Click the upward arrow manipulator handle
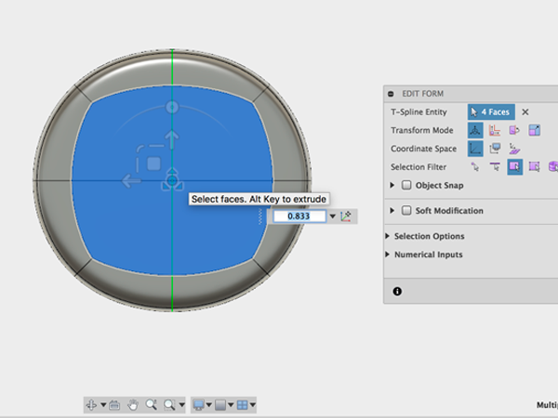Viewport: 558px width, 418px height. 172,139
